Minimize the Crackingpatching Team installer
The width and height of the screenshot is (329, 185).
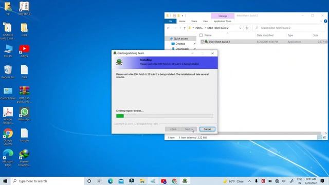click(192, 53)
